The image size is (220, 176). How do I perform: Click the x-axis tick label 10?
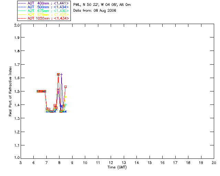[x=85, y=163]
